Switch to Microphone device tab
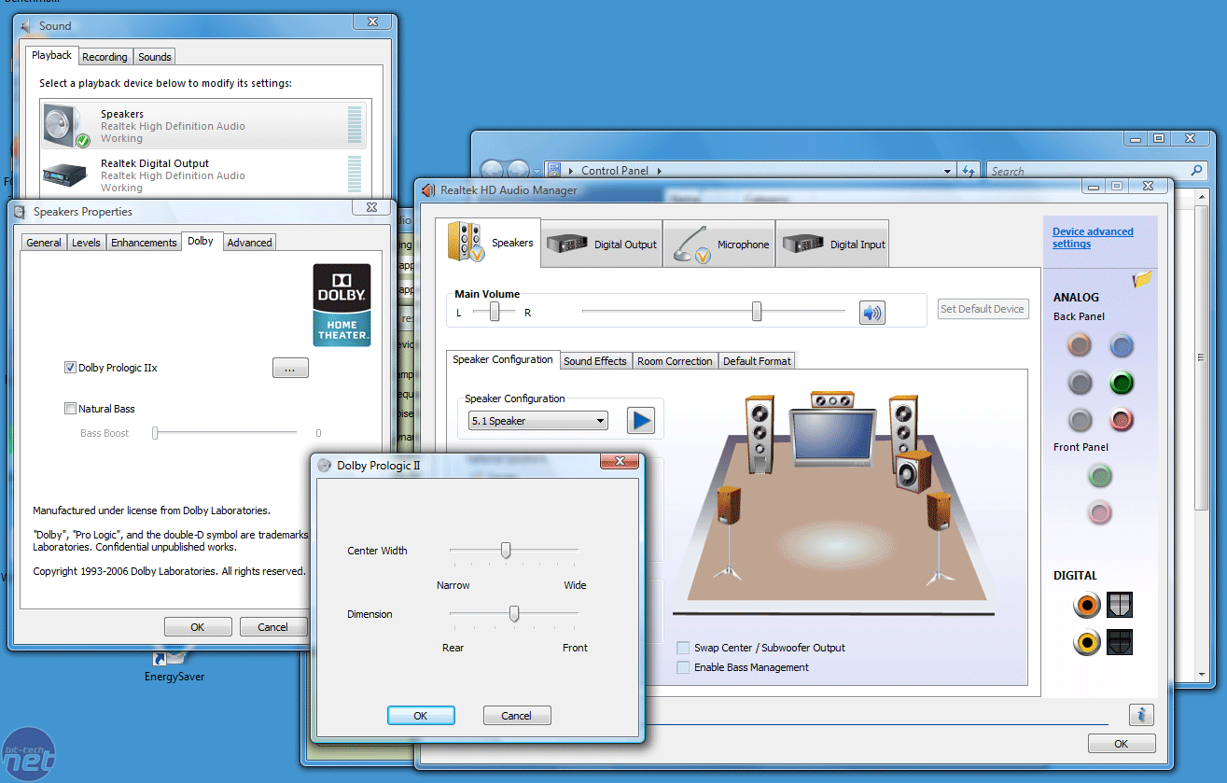This screenshot has width=1227, height=783. coord(719,244)
